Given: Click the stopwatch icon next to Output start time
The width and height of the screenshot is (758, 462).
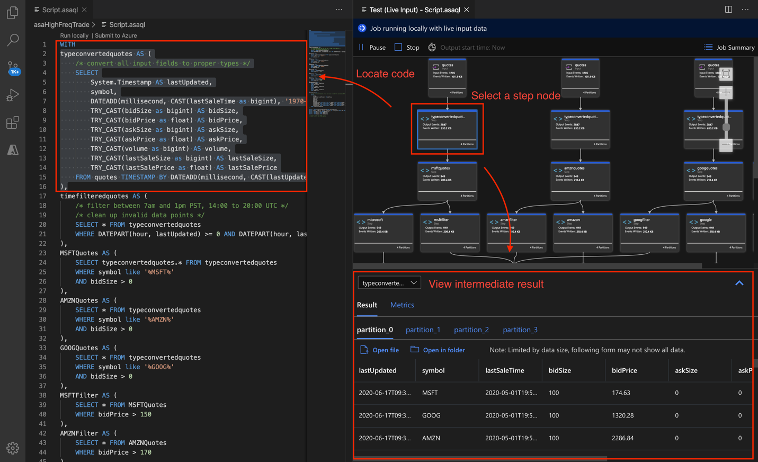Looking at the screenshot, I should (432, 47).
